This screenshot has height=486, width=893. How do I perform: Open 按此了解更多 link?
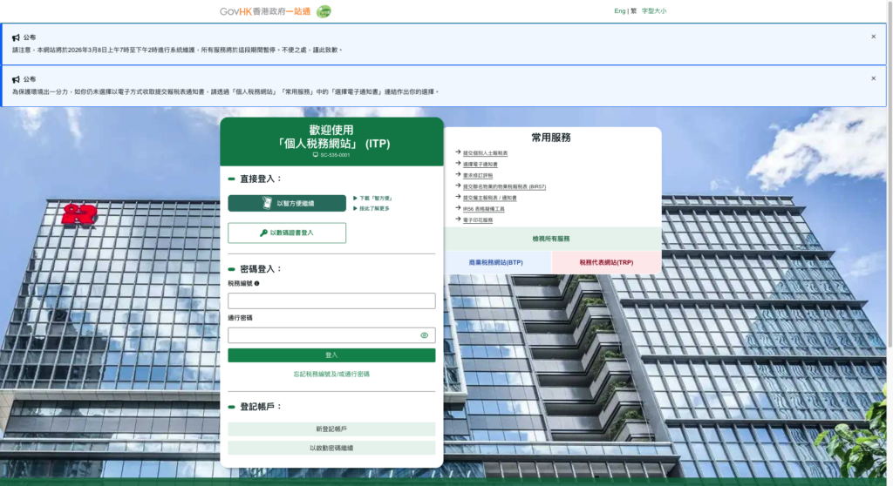click(374, 209)
